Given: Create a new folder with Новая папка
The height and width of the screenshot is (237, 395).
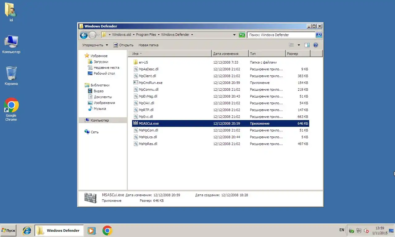Looking at the screenshot, I should tap(148, 45).
